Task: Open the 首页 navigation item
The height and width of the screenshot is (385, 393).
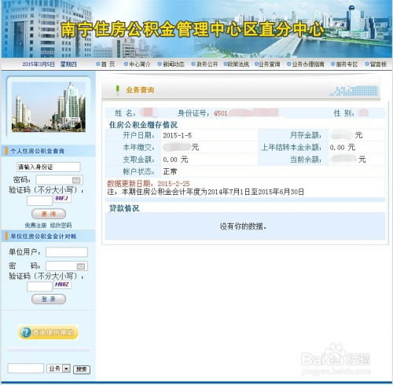Action: (105, 64)
